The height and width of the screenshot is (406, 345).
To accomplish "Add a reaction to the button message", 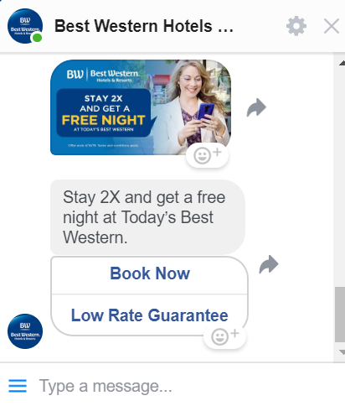I will coord(225,336).
